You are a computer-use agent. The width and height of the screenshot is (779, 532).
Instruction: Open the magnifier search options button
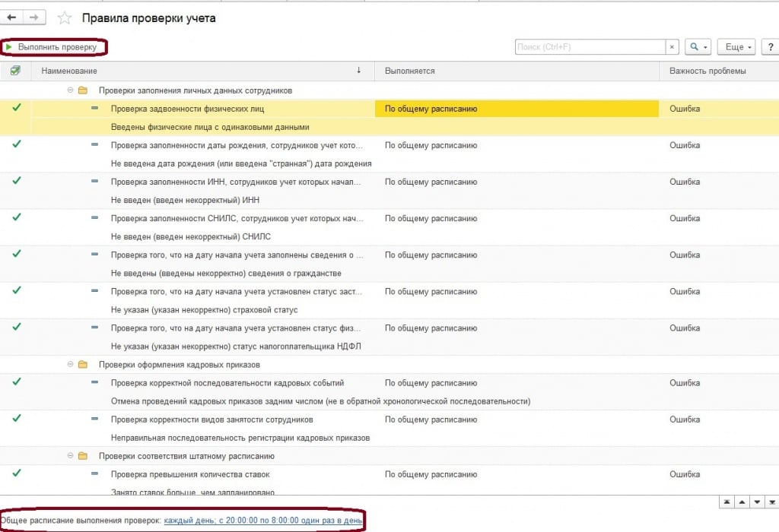tap(697, 47)
